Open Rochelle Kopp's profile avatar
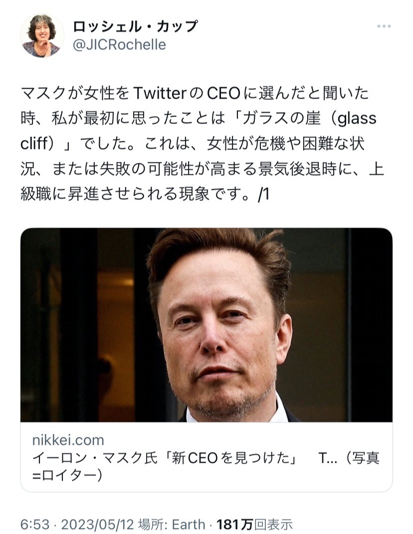Viewport: 413px width, 534px height. [41, 36]
